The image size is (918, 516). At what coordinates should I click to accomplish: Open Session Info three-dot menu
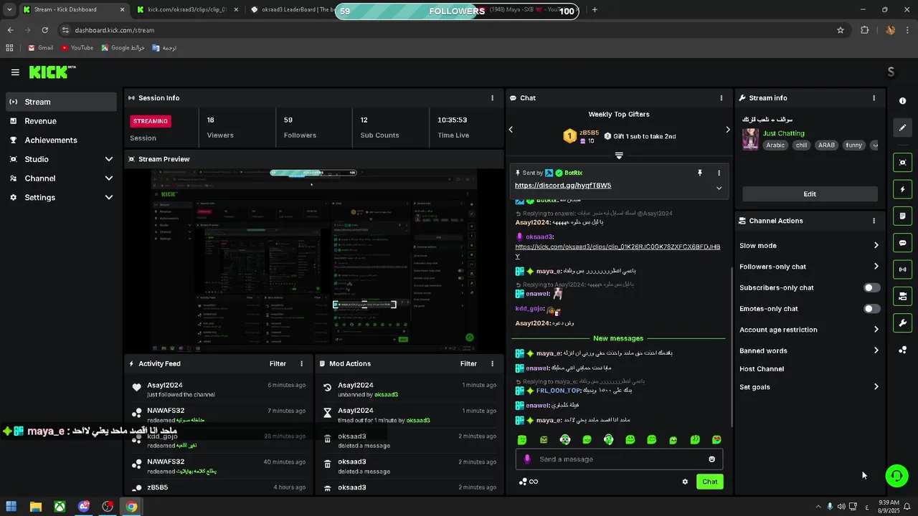[x=492, y=98]
